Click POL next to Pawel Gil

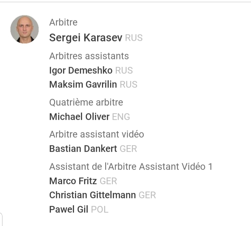tap(100, 210)
